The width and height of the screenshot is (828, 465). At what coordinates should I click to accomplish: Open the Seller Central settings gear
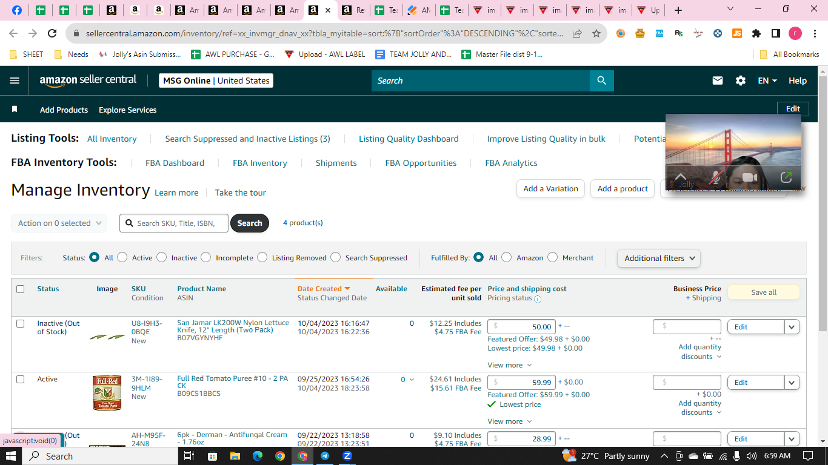pos(741,81)
